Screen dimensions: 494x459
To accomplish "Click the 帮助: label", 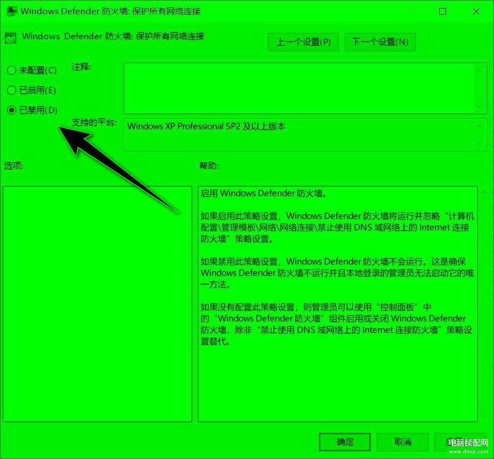I will pyautogui.click(x=209, y=166).
